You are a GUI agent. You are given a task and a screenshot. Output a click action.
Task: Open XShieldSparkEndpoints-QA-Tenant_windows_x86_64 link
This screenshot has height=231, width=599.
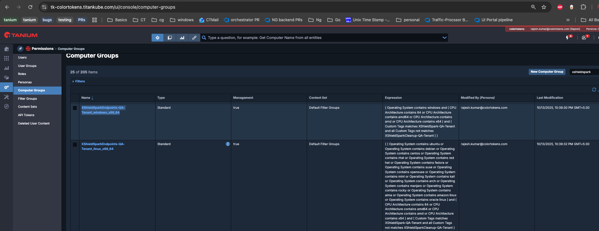pos(103,110)
